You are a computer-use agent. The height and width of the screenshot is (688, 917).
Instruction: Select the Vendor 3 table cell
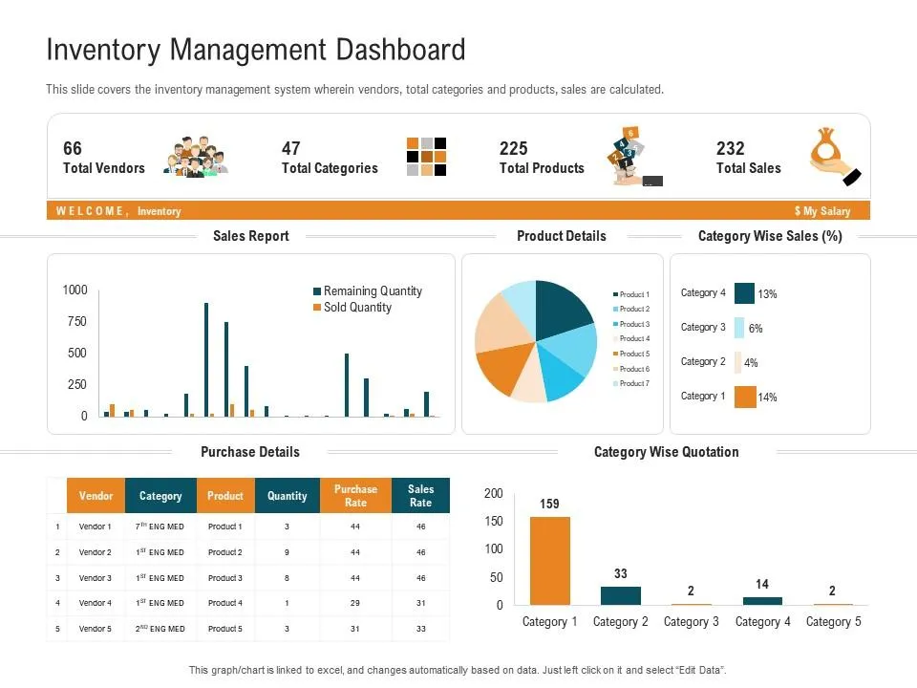(96, 578)
